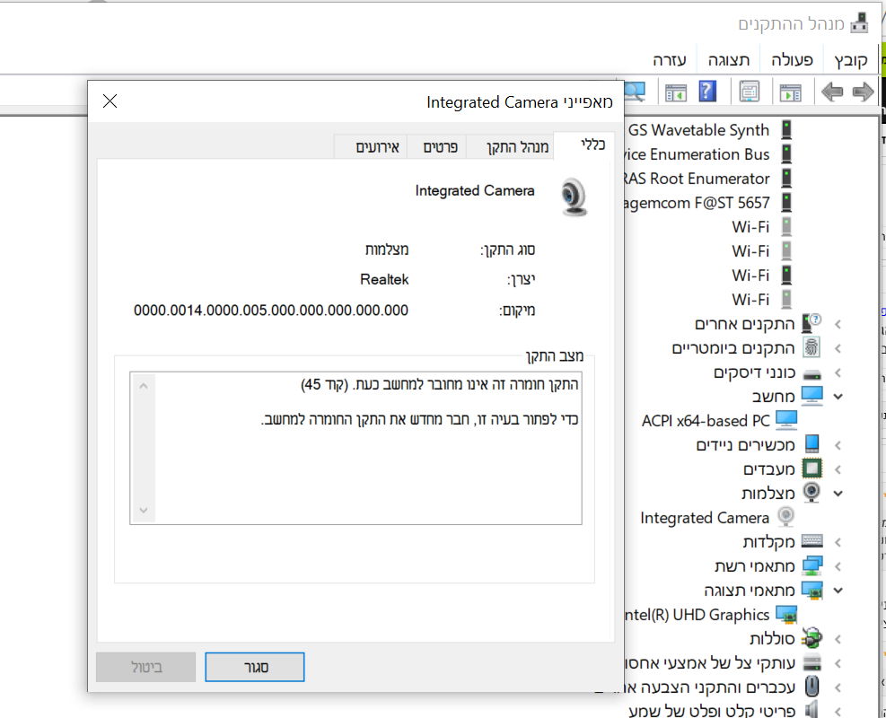Click the Properties toolbar icon
The height and width of the screenshot is (718, 886).
click(749, 92)
